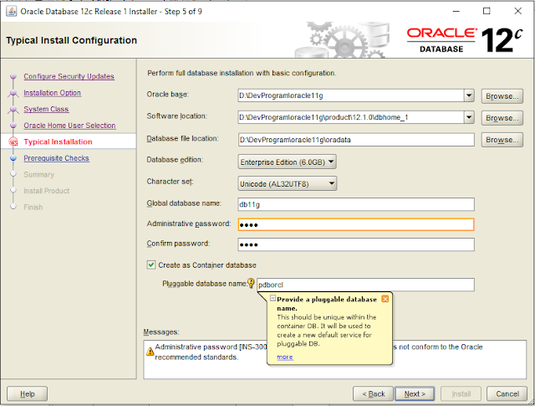
Task: Click the Prerequisite Checks step bullet
Action: [13, 158]
